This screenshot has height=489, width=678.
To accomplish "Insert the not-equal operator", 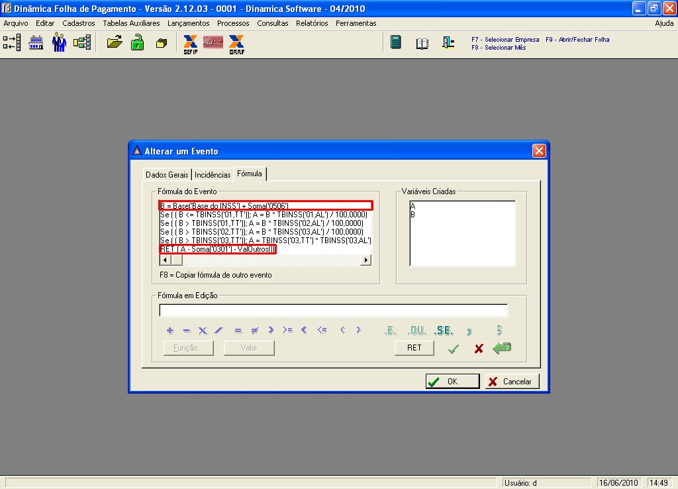I will (x=254, y=331).
